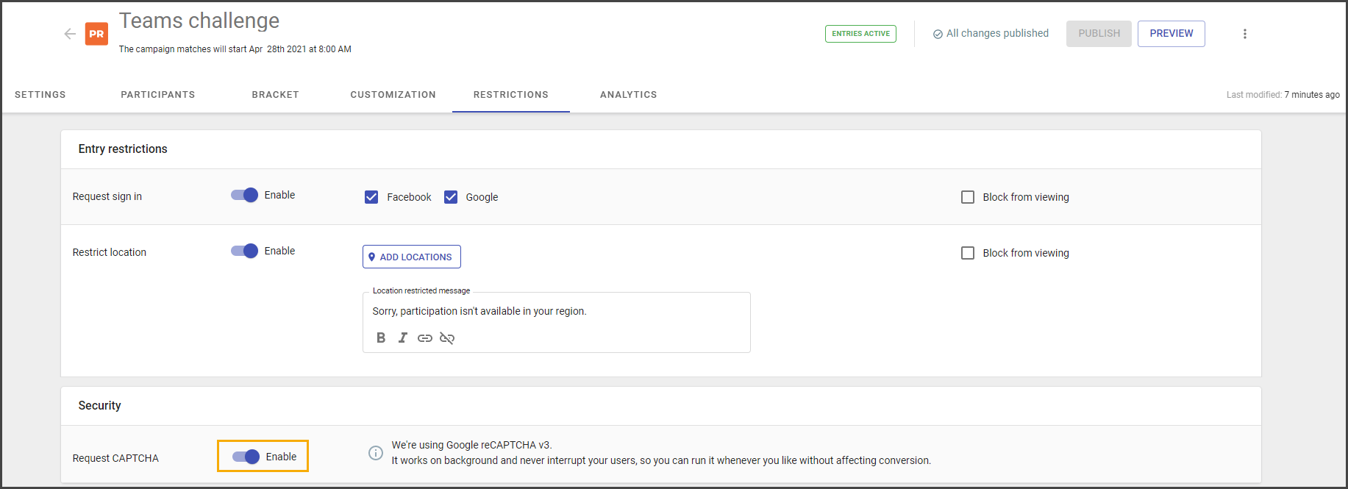This screenshot has height=489, width=1348.
Task: Click the Last modified 7 minutes ago text
Action: pos(1283,95)
